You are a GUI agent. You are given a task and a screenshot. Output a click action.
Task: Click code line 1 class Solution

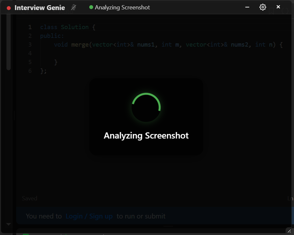click(x=68, y=27)
